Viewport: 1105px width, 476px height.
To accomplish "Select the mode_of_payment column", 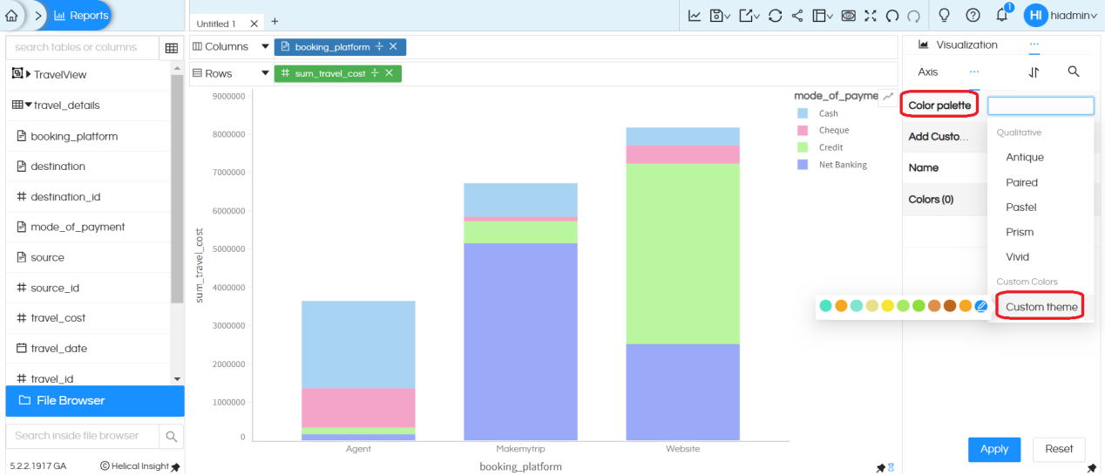I will (x=78, y=227).
